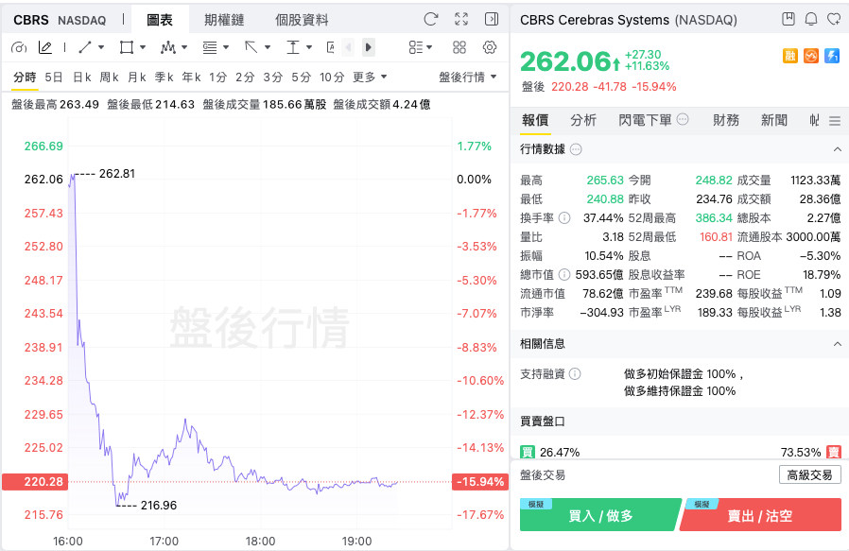Open the 盤後行情 session dropdown
The height and width of the screenshot is (551, 849).
(x=468, y=77)
